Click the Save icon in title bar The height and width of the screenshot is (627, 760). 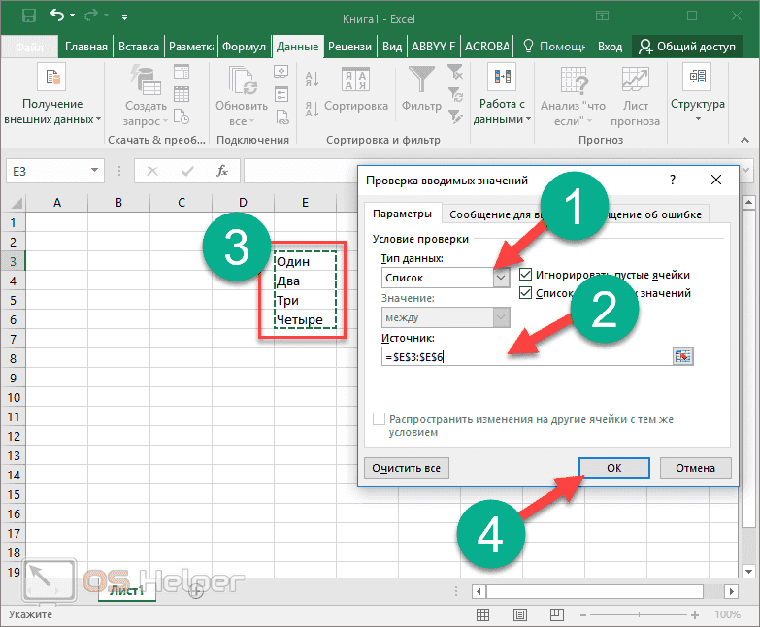tap(28, 16)
